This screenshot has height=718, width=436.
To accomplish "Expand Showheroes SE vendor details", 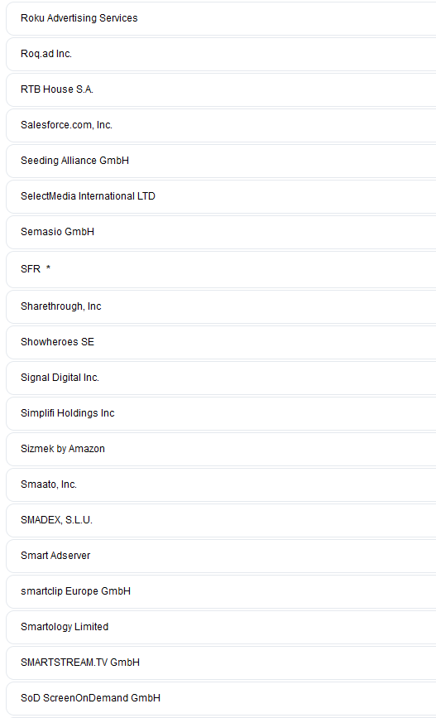I will 221,343.
